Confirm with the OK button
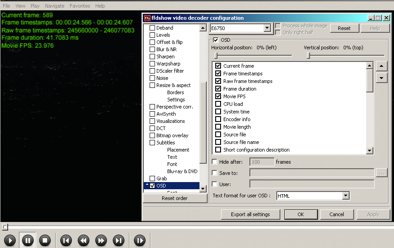 (x=301, y=214)
